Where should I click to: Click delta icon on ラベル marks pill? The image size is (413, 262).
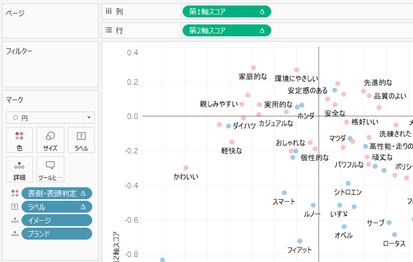tap(83, 207)
